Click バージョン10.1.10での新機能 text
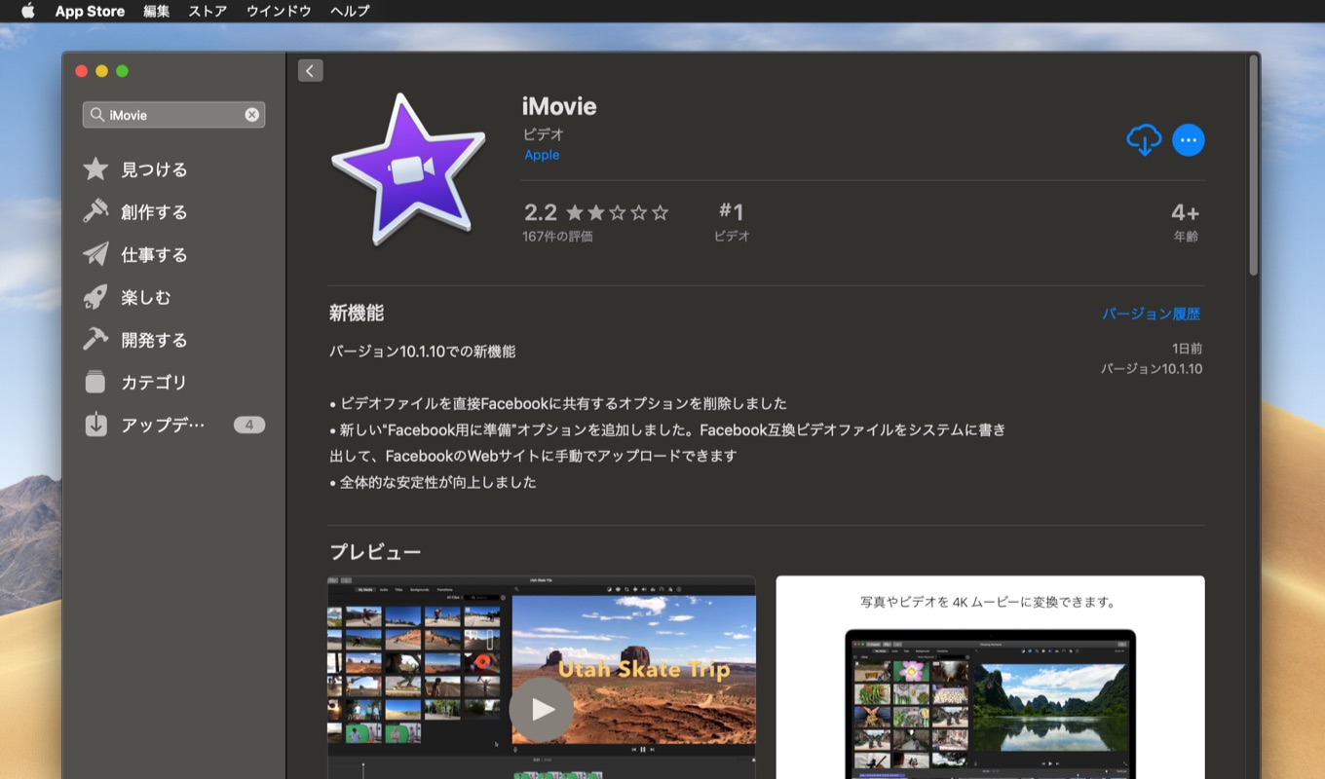Image resolution: width=1325 pixels, height=779 pixels. tap(423, 352)
